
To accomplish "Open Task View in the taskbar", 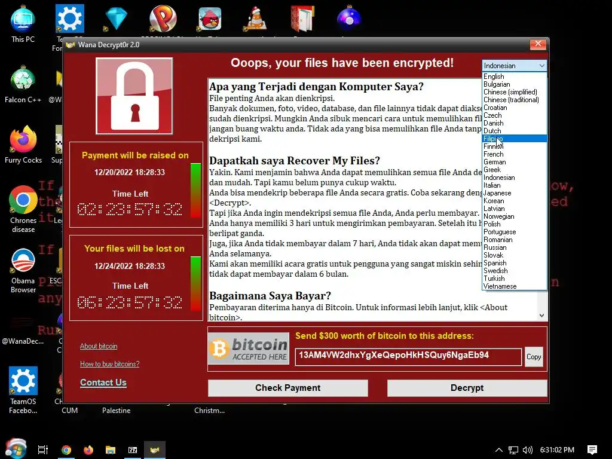I will pyautogui.click(x=43, y=449).
